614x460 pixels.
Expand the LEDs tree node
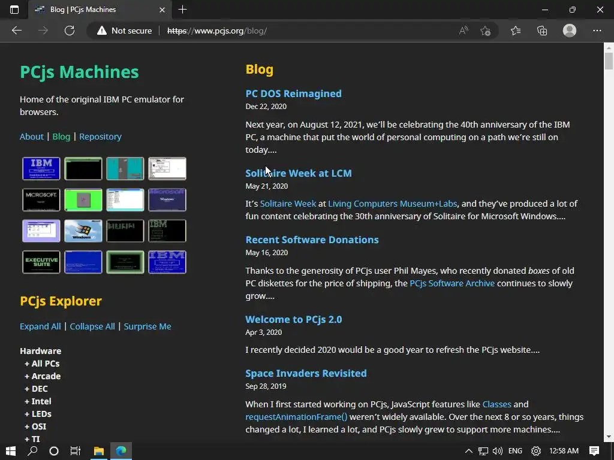coord(38,413)
